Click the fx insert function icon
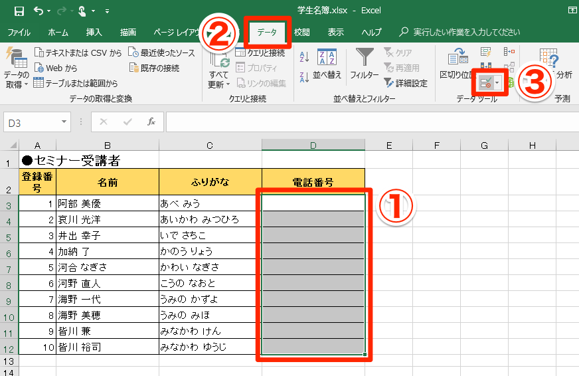579x376 pixels. coord(151,122)
